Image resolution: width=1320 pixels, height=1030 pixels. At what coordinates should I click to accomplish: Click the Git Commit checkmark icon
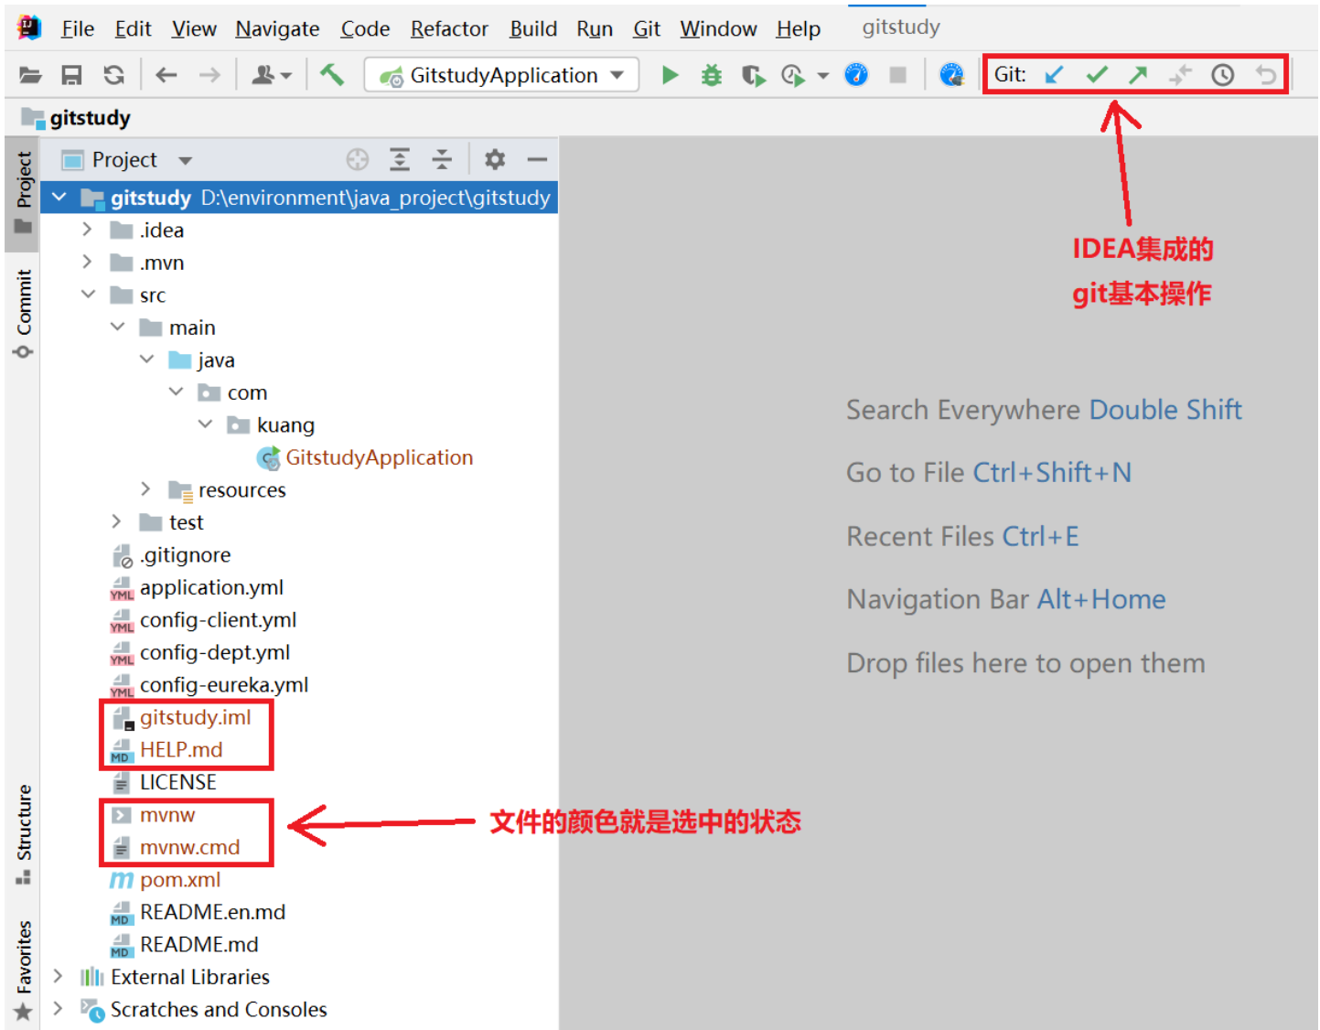click(1096, 75)
